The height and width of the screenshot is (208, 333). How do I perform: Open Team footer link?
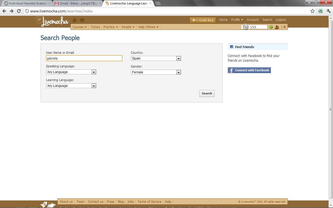80,202
